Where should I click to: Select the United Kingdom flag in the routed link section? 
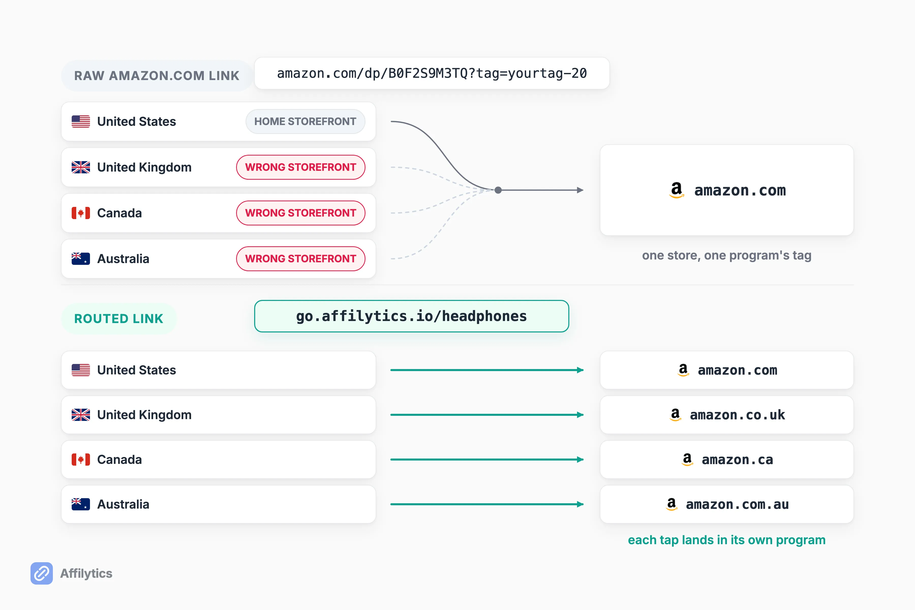click(81, 415)
